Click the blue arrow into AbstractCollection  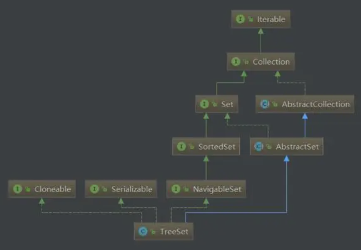pos(305,116)
